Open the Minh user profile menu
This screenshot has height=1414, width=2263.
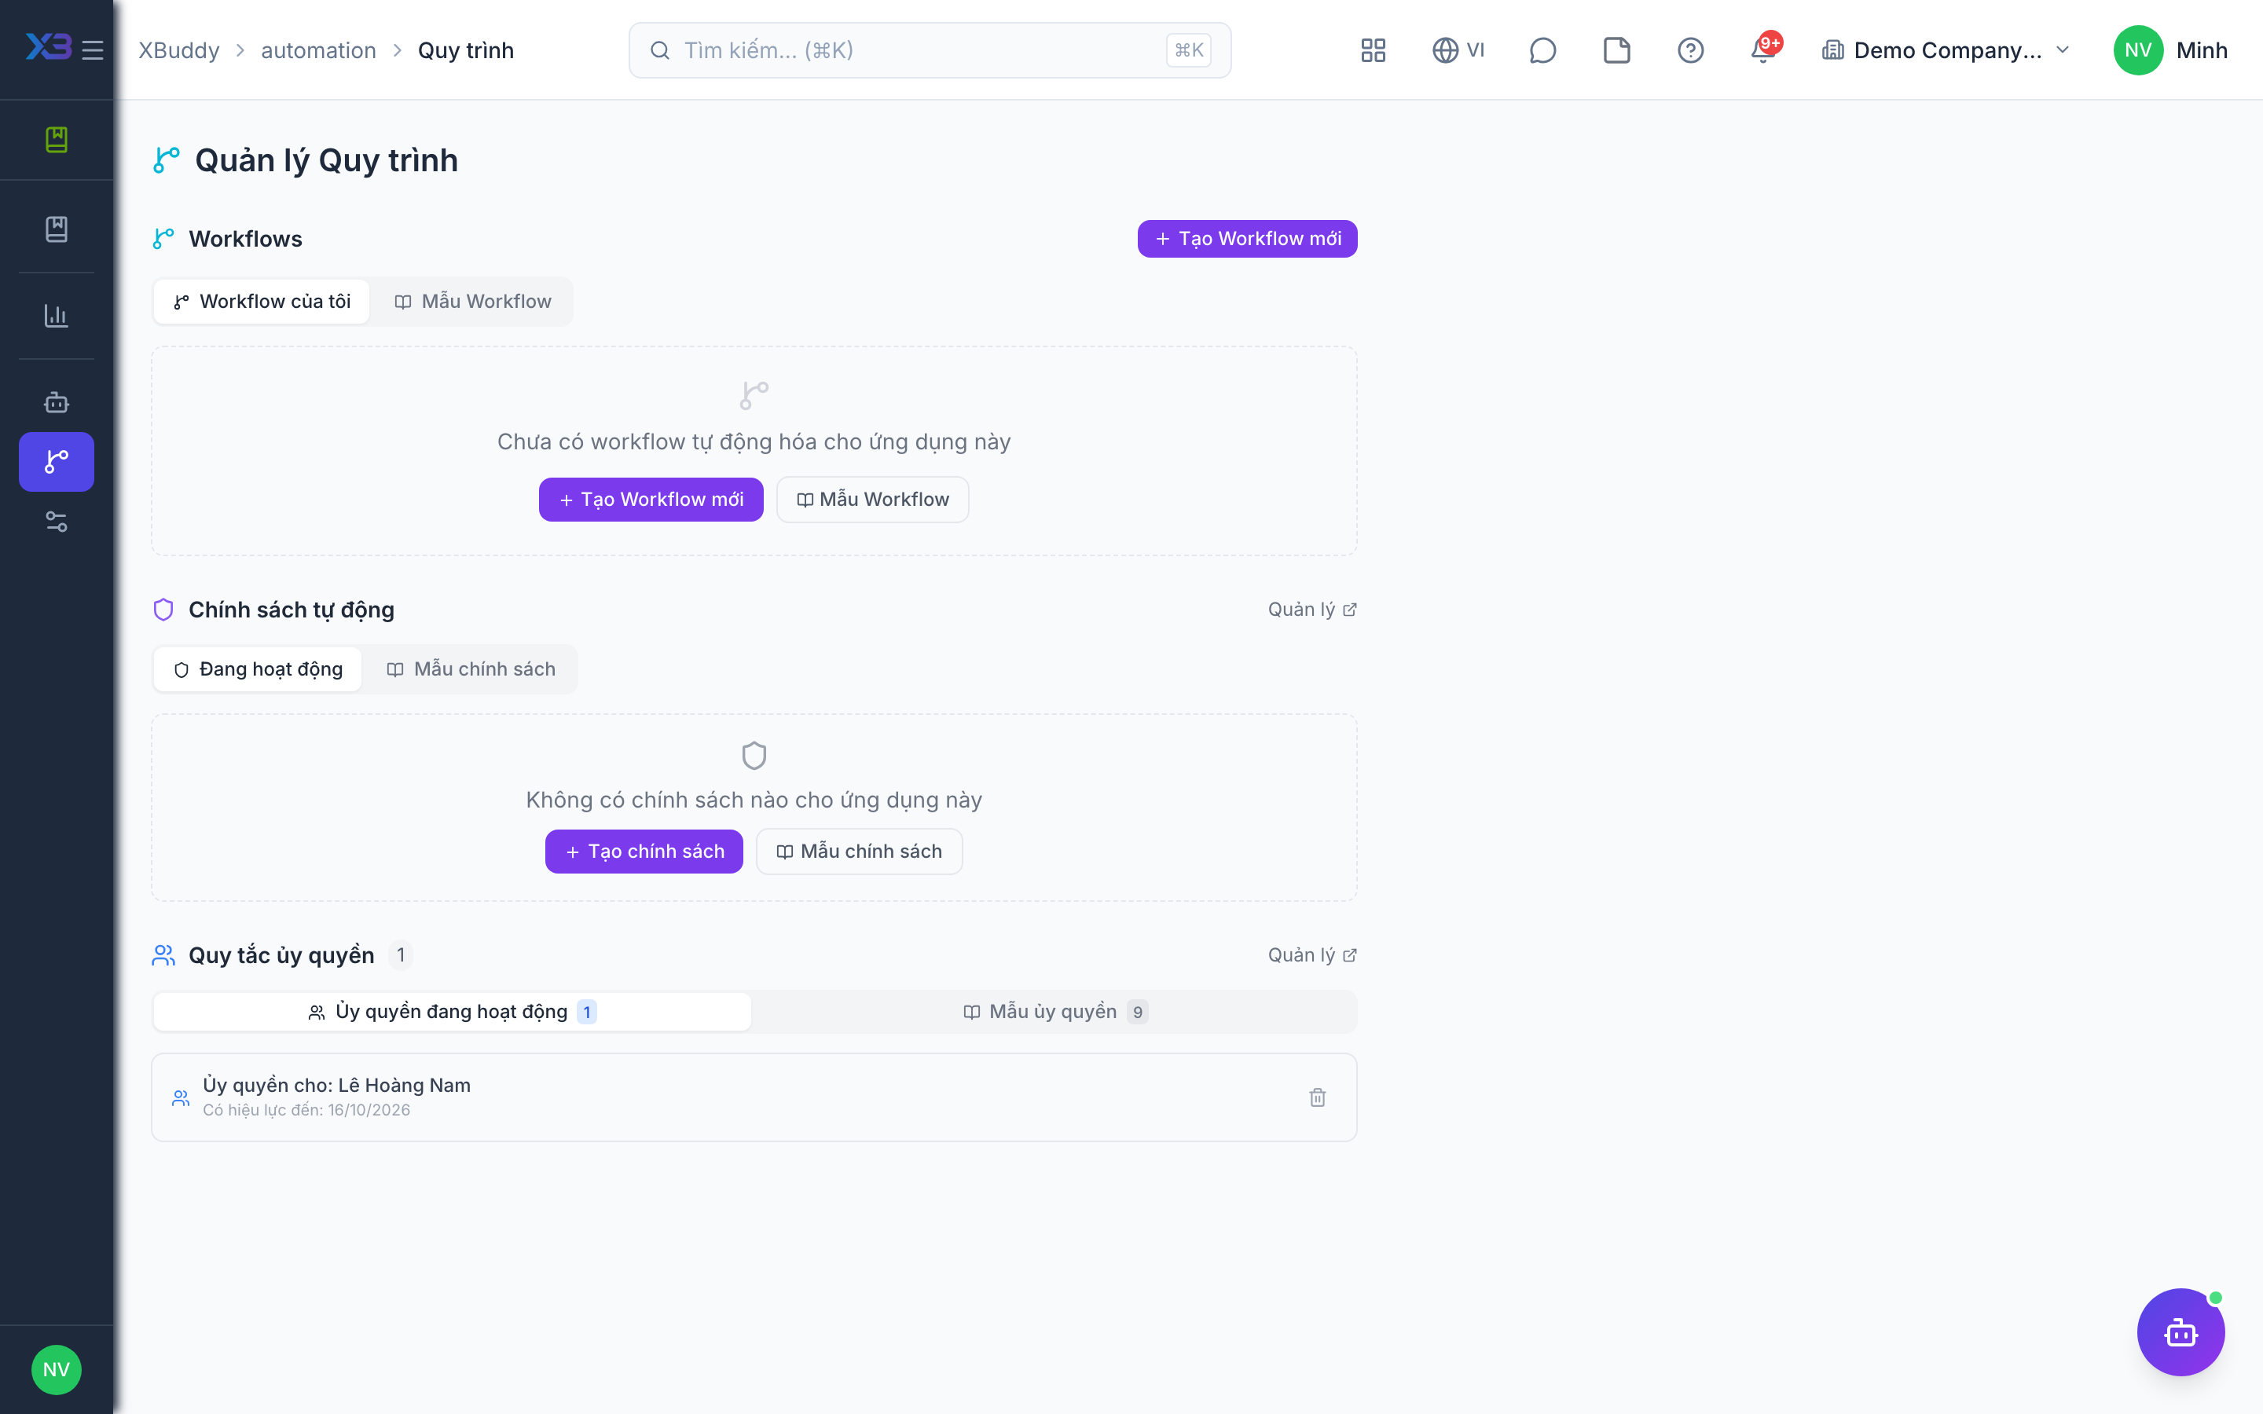[x=2170, y=50]
